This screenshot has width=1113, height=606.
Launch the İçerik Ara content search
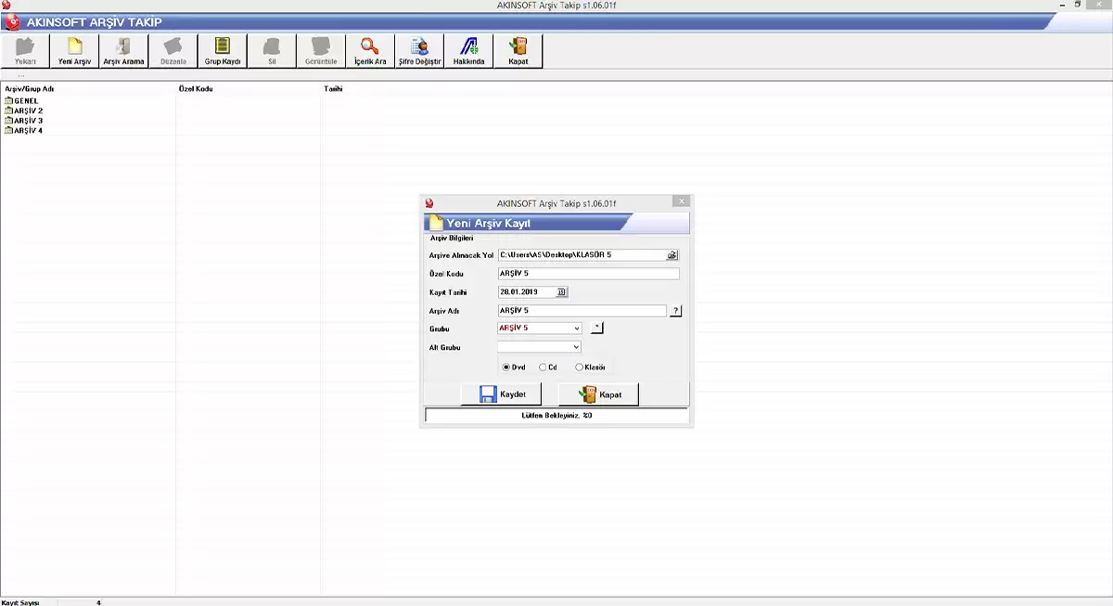(x=370, y=51)
